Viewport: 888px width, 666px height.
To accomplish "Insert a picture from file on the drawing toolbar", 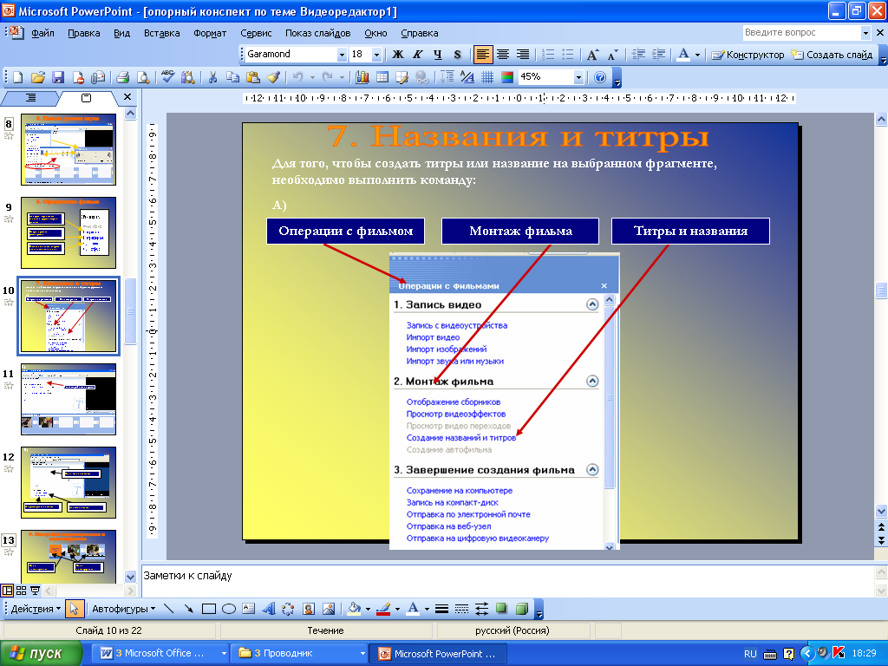I will [329, 609].
